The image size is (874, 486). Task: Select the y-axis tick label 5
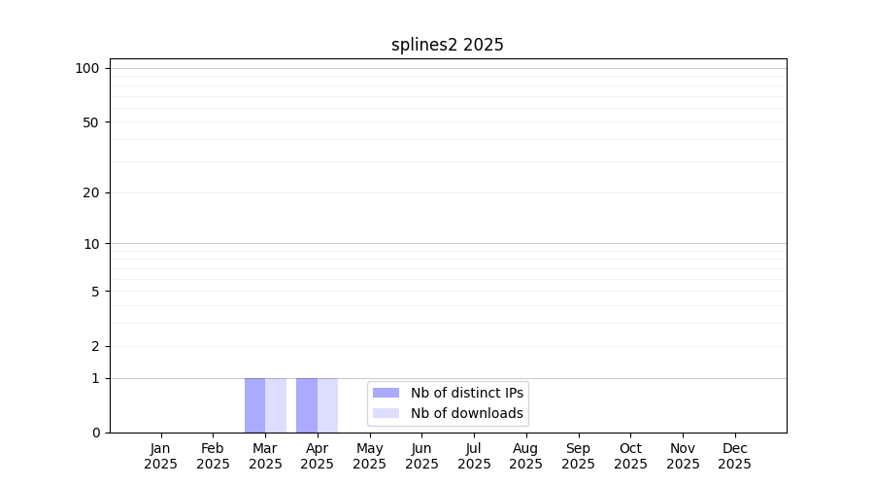tap(94, 292)
